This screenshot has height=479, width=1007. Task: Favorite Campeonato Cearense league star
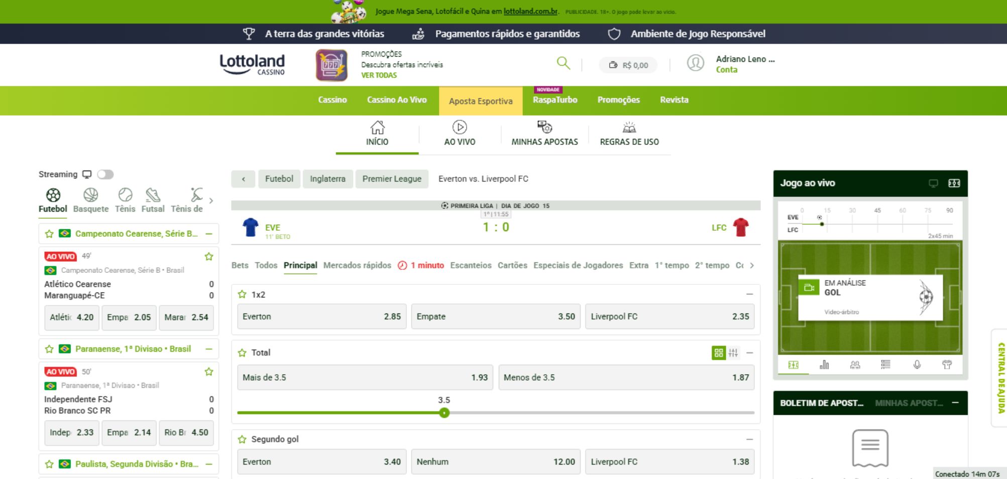(x=49, y=234)
